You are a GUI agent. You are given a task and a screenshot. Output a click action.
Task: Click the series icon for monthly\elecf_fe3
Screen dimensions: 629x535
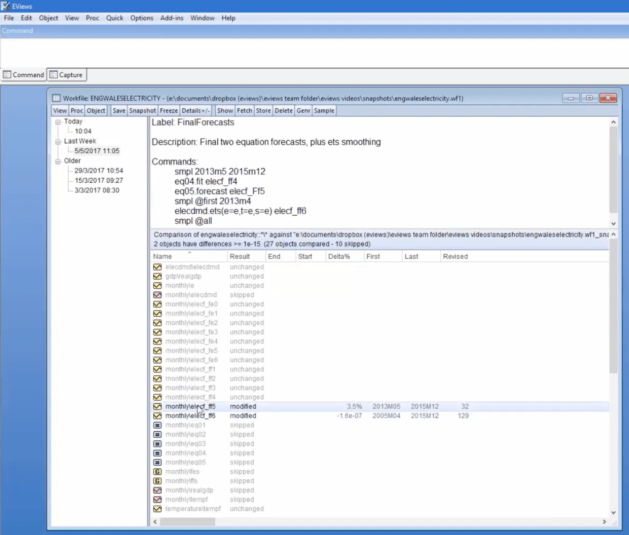tap(157, 332)
